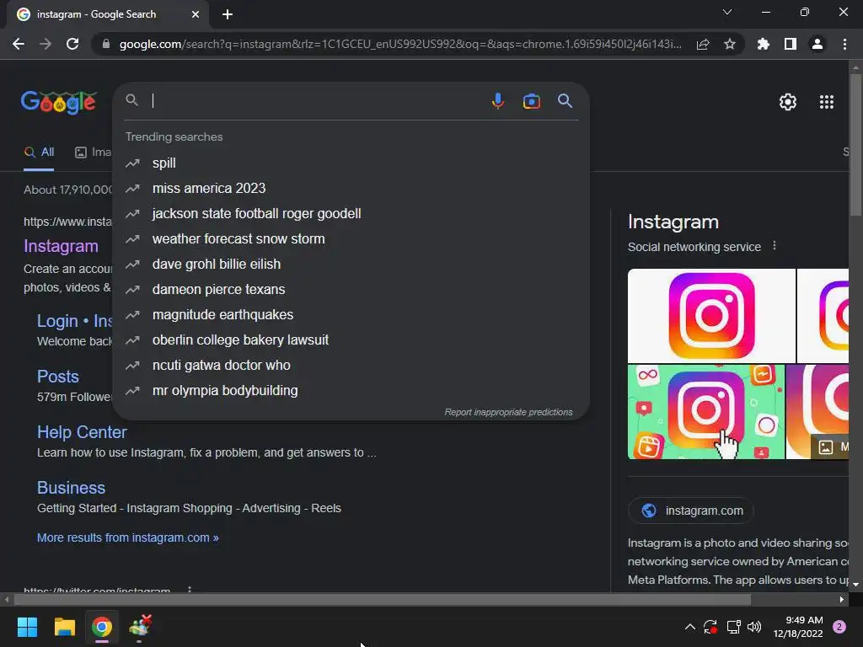This screenshot has width=863, height=647.
Task: Open the Google apps grid
Action: coord(826,102)
